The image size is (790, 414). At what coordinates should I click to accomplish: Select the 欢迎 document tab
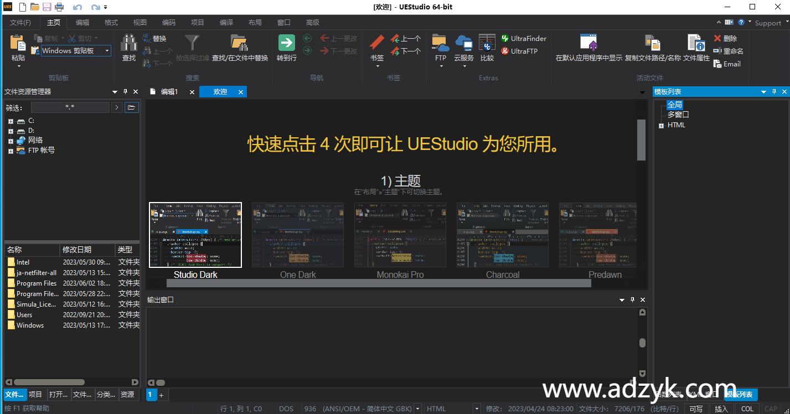[x=221, y=92]
